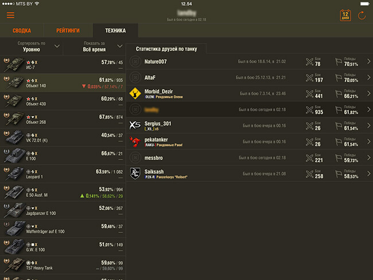
Task: Tap pekatanker's red crab clan emblem
Action: pos(135,142)
